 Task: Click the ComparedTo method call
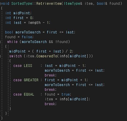point(47,56)
